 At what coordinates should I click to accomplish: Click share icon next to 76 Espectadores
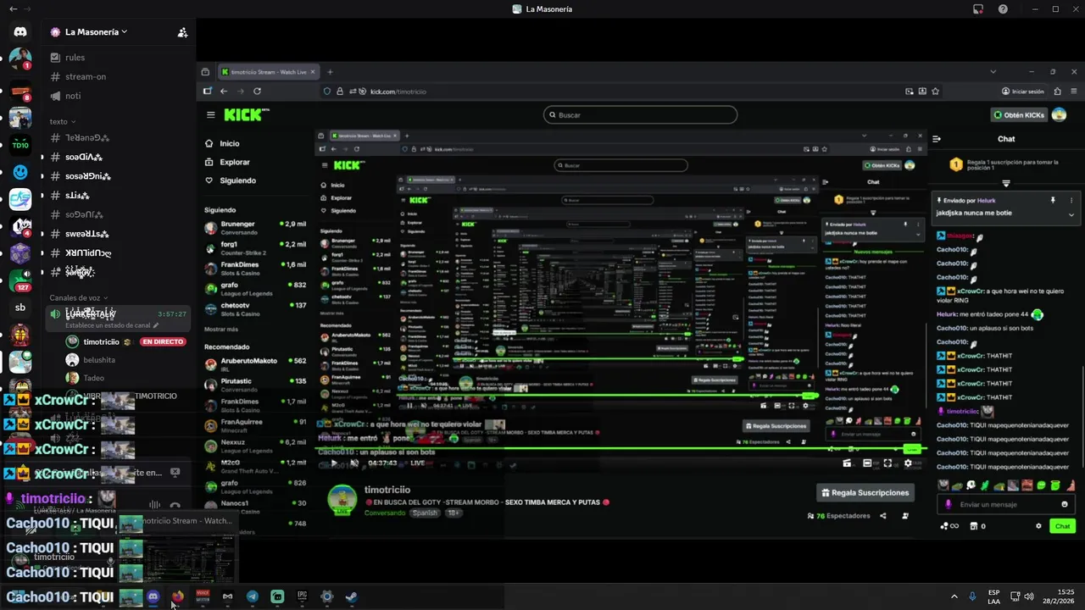[882, 515]
